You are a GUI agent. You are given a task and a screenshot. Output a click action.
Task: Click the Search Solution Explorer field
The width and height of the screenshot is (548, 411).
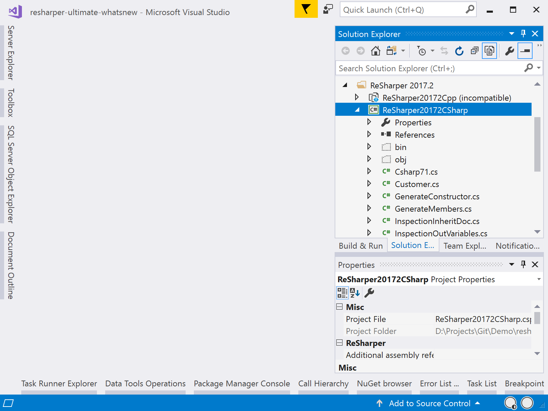tap(429, 68)
